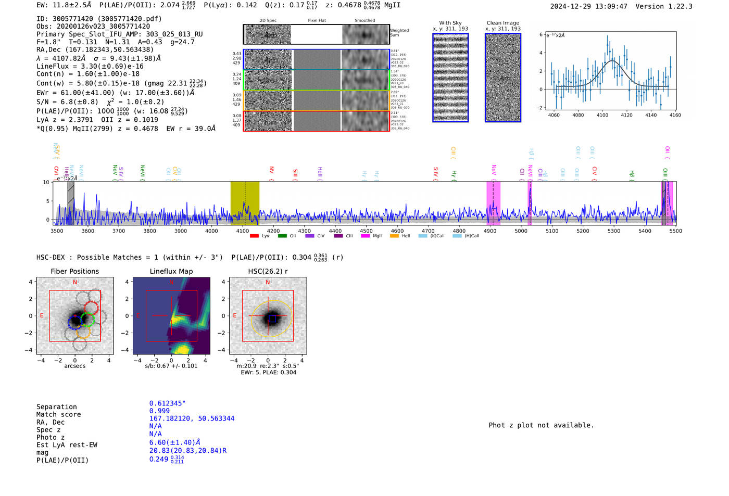729x496 pixels.
Task: Click the red dashed fiber circle in Fiber Positions
Action: tap(91, 308)
